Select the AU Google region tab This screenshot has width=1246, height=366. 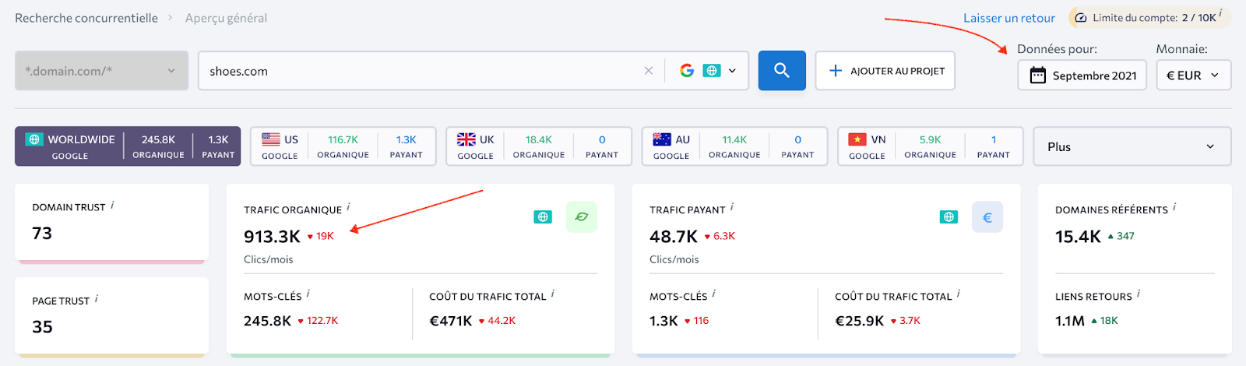point(736,146)
